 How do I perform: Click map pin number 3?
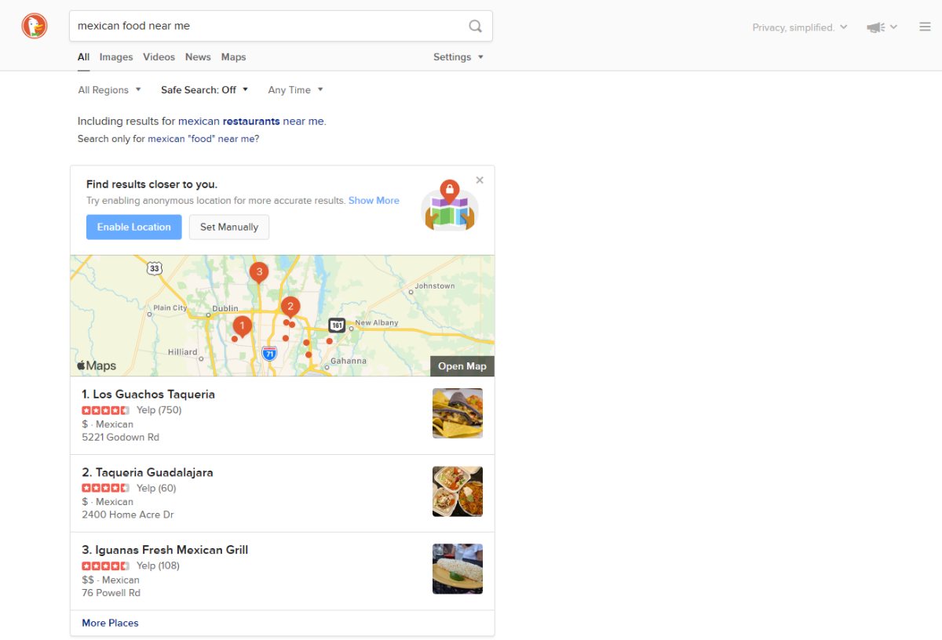tap(259, 273)
